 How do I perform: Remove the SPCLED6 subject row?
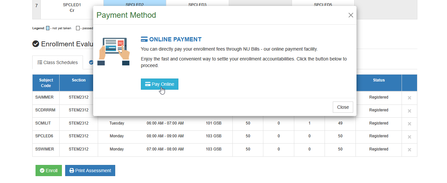409,137
